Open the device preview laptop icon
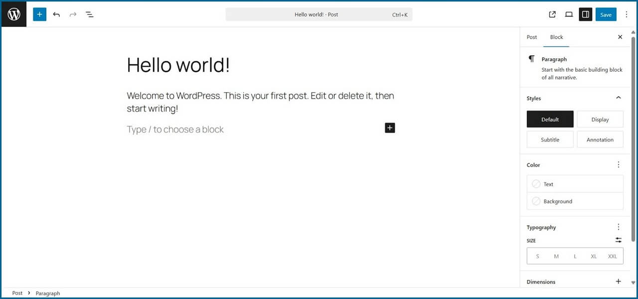638x299 pixels. [x=569, y=14]
